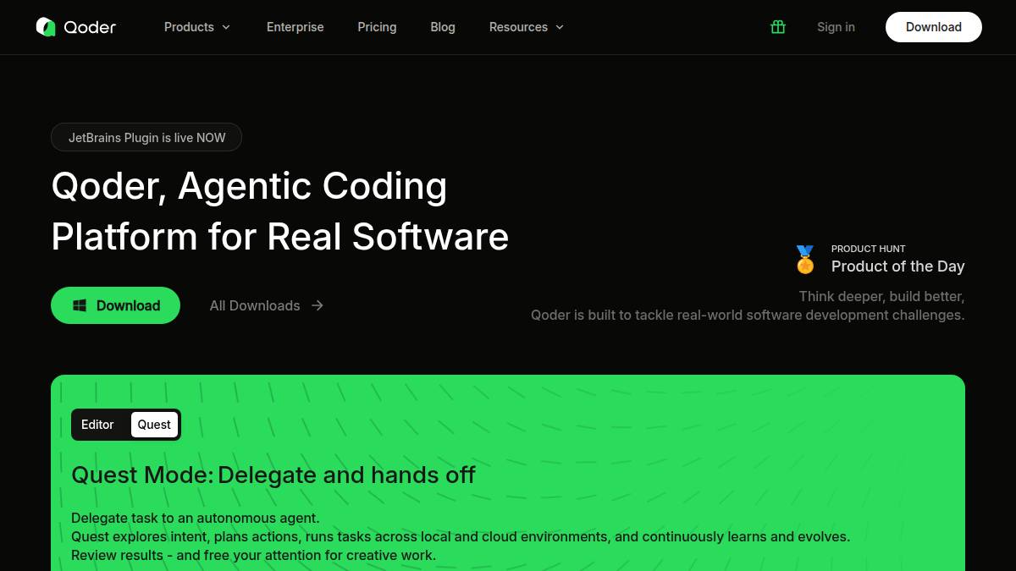Click the Product Hunt medal icon

[805, 260]
